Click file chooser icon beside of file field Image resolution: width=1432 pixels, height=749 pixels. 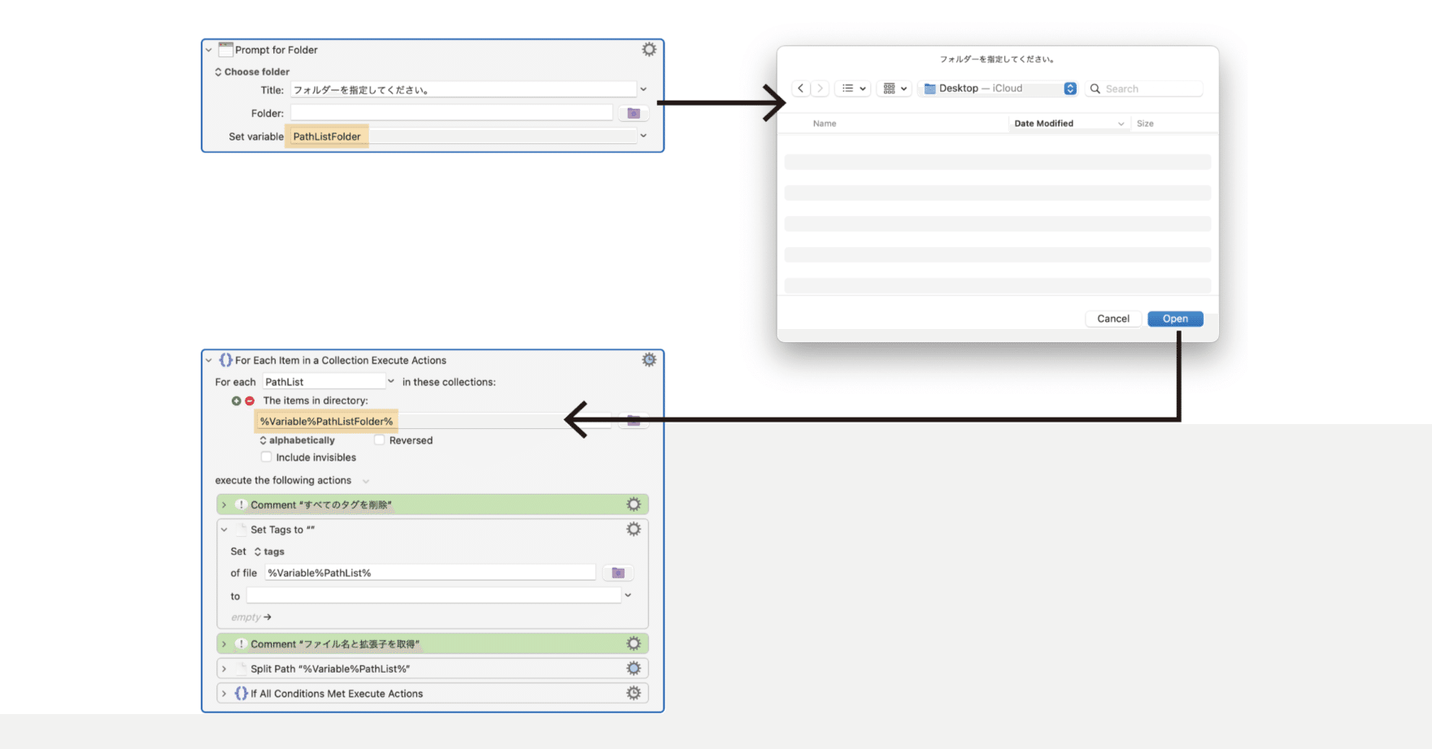(x=618, y=573)
